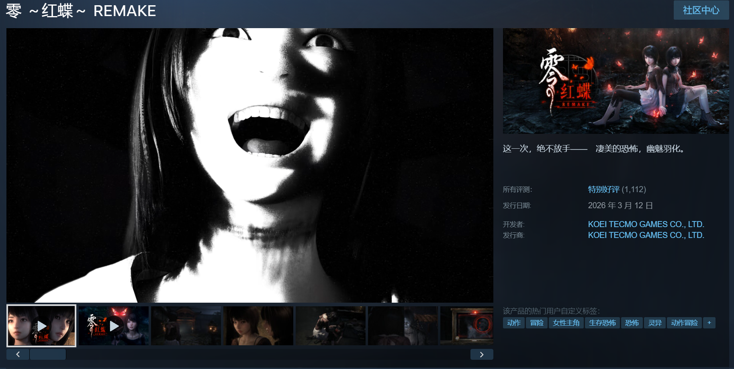Expand more tags with the plus button
The image size is (734, 369).
709,323
